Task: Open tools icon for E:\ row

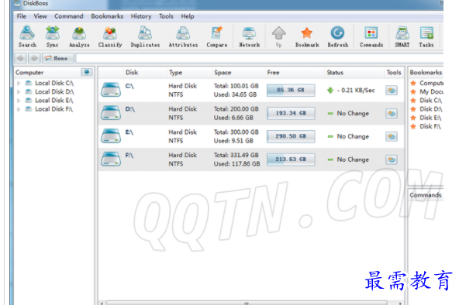Action: pos(392,136)
